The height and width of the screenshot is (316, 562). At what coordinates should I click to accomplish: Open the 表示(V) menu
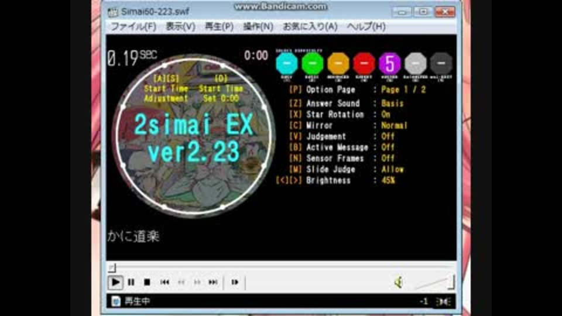(180, 26)
